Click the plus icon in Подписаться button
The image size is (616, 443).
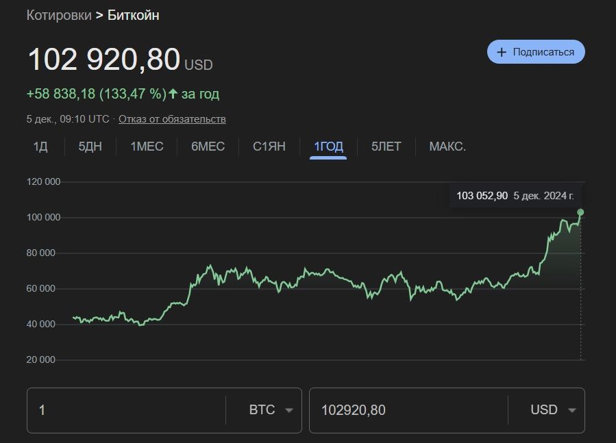point(502,52)
